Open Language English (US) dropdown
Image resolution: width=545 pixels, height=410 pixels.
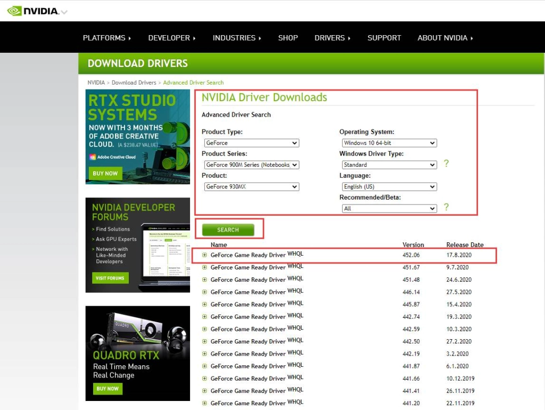(x=389, y=187)
